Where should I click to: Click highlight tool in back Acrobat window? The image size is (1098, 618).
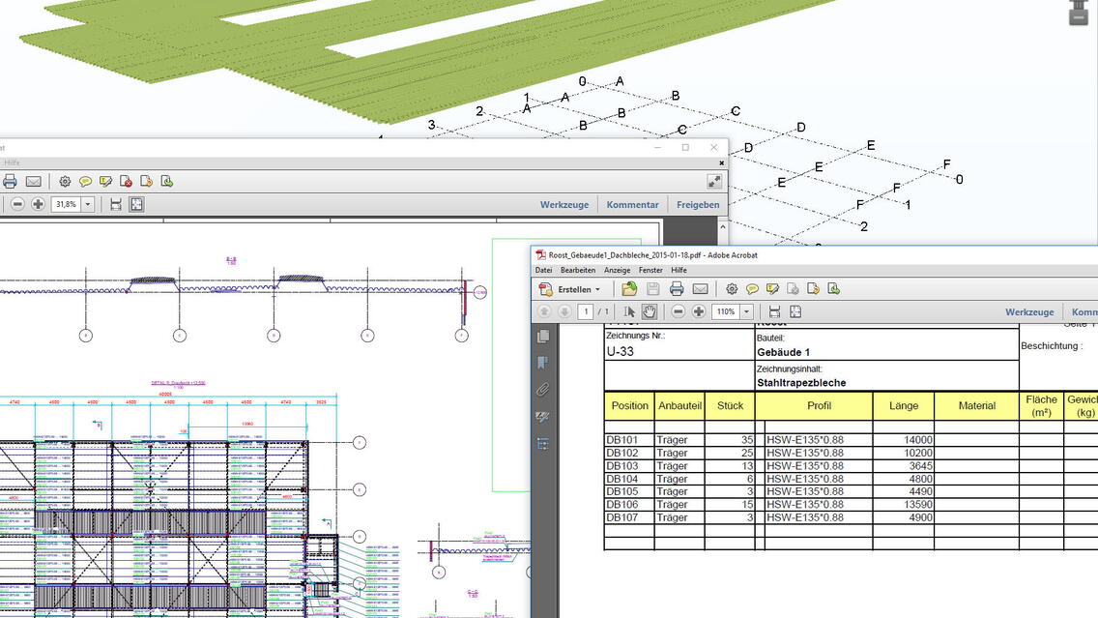coord(105,182)
